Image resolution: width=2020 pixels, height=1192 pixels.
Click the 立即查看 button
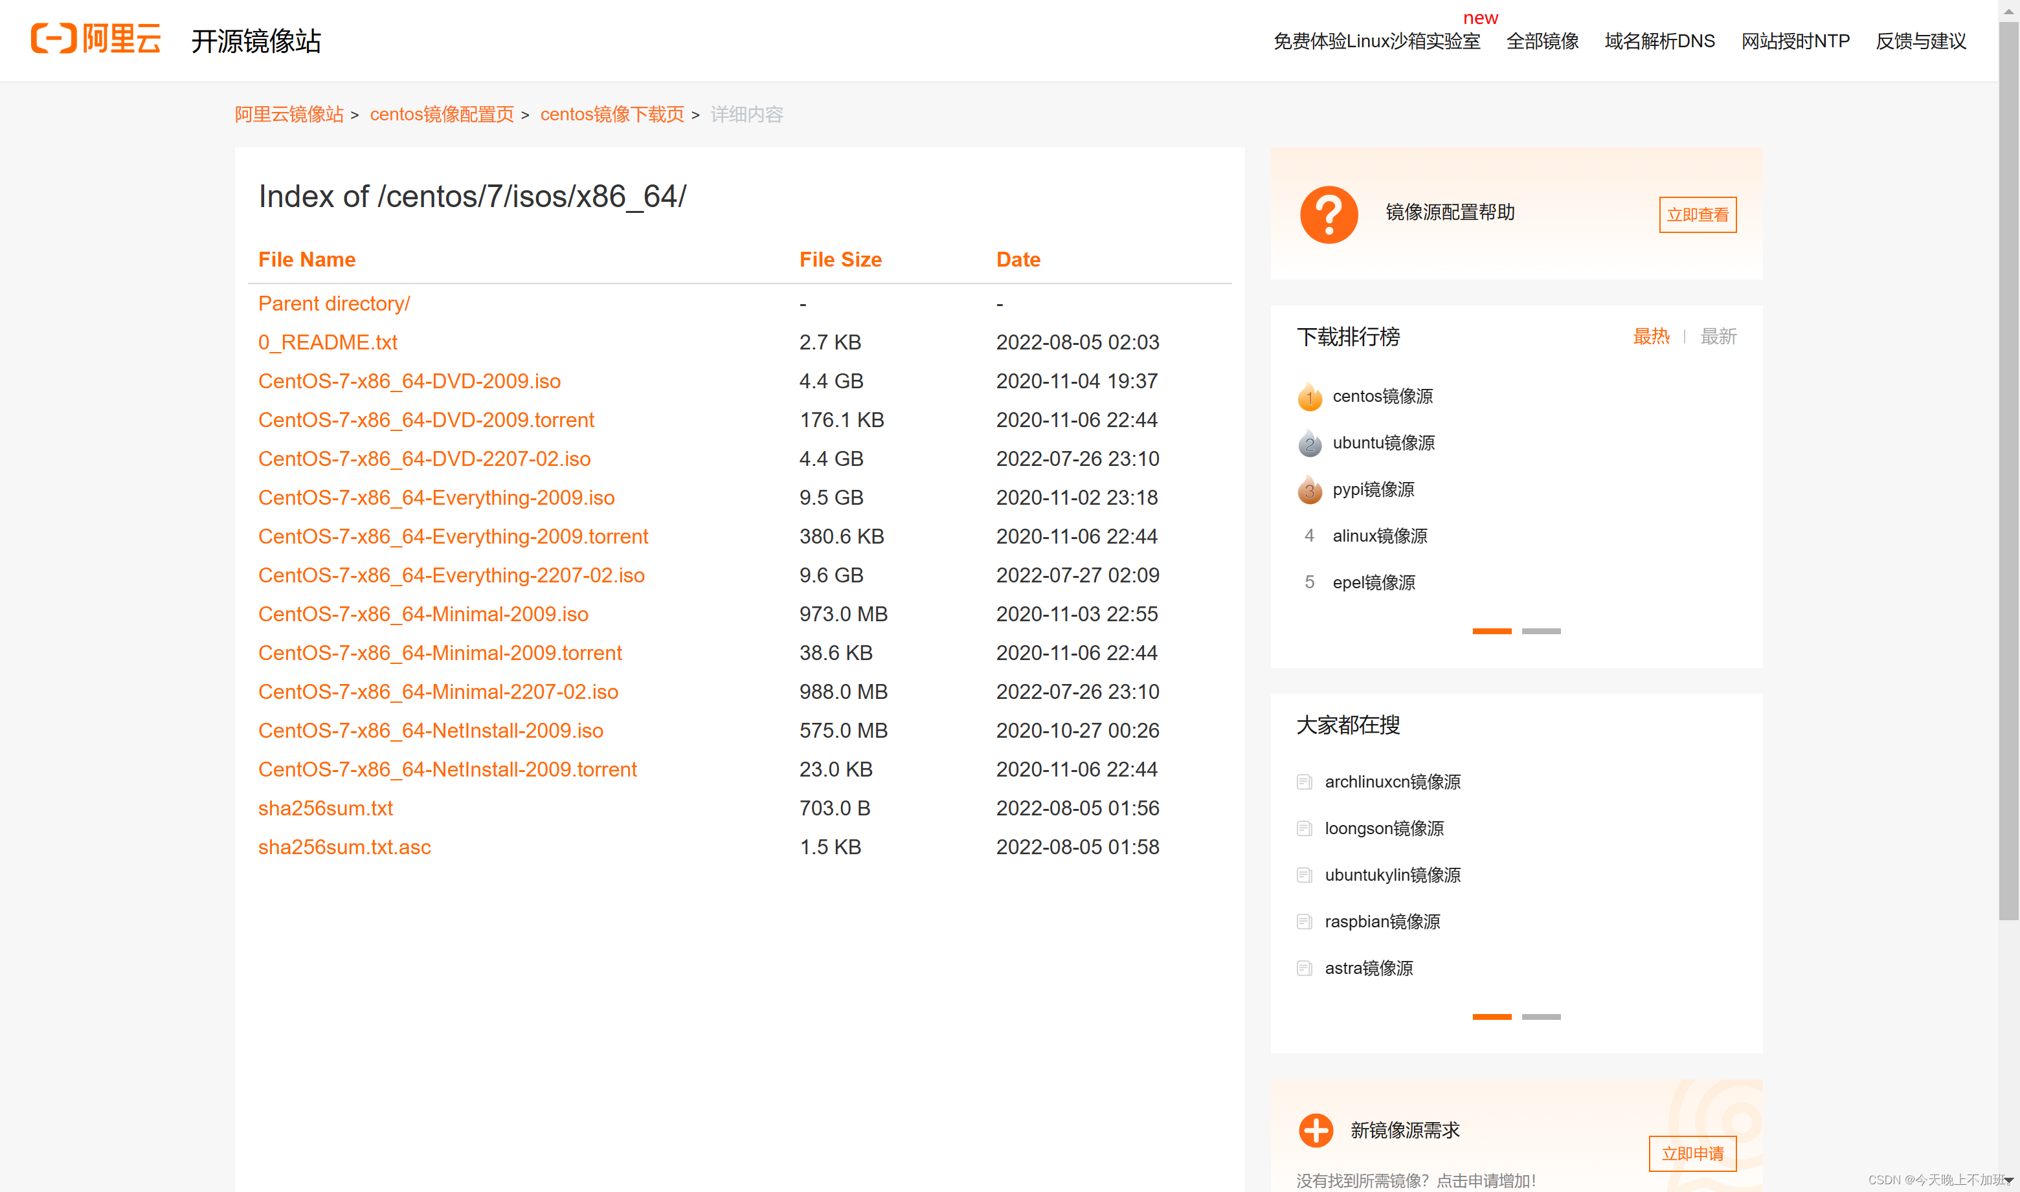(1697, 214)
